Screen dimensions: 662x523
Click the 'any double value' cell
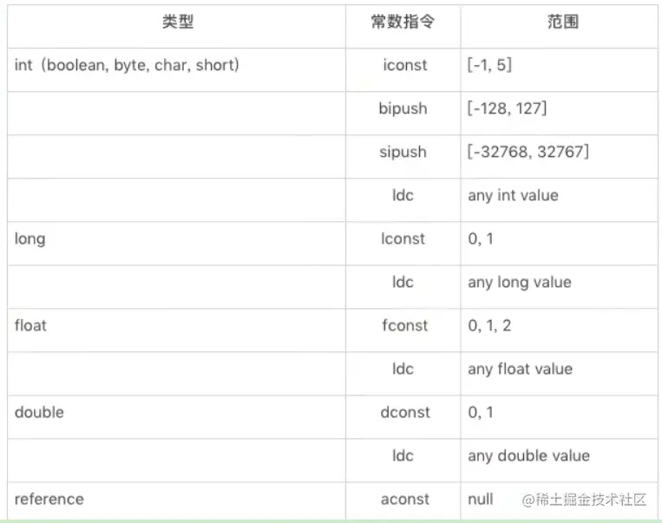[x=528, y=455]
